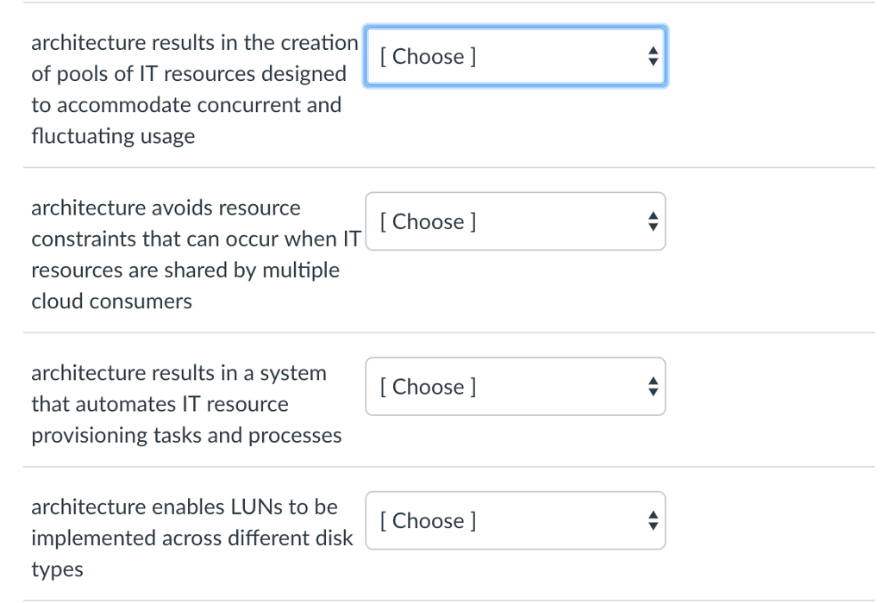Image resolution: width=883 pixels, height=603 pixels.
Task: Click the arrow icon beside the provisioning tasks question
Action: pyautogui.click(x=652, y=387)
